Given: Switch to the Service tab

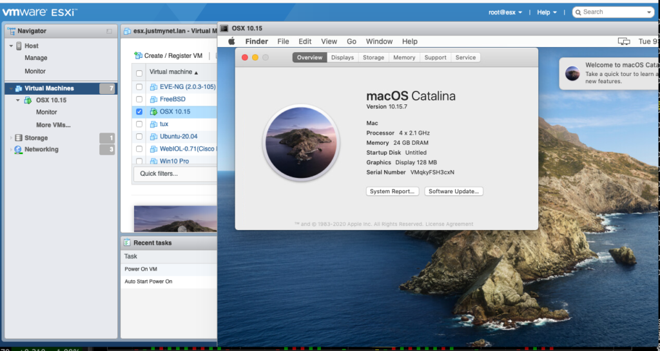Looking at the screenshot, I should pyautogui.click(x=465, y=57).
